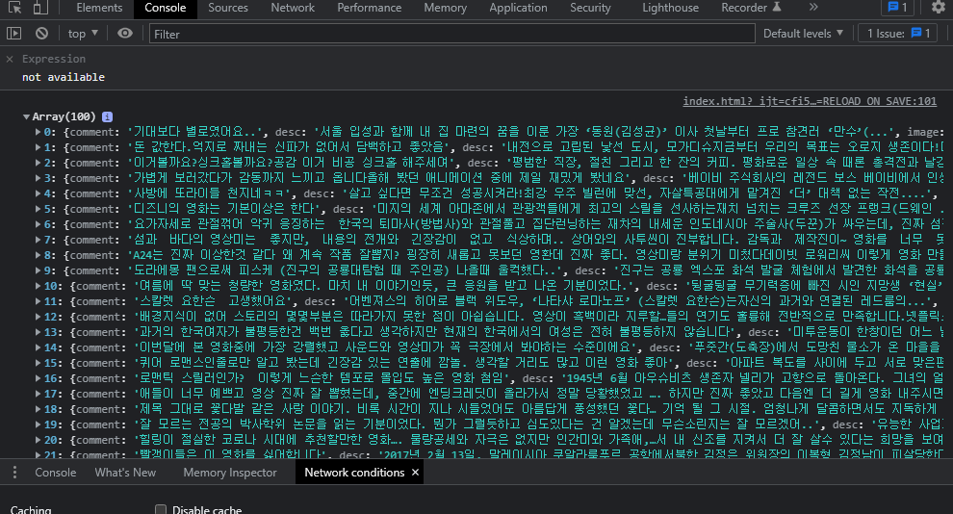Open the Lighthouse tab
953x514 pixels.
(670, 8)
